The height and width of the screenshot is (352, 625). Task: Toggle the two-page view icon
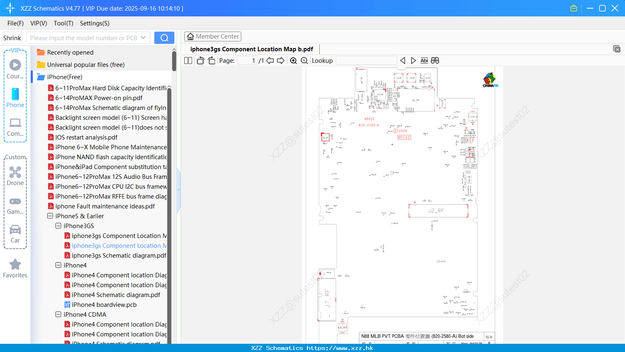(188, 61)
